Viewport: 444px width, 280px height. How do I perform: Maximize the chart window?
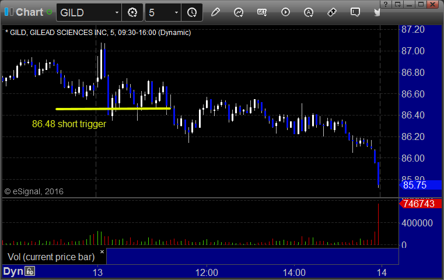[x=421, y=4]
